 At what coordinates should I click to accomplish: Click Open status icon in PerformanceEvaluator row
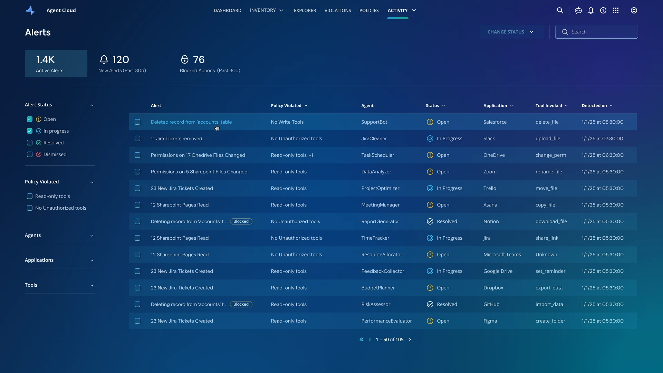(430, 321)
